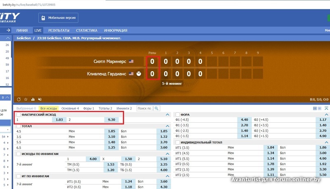The height and width of the screenshot is (189, 330).
Task: Collapse the left sidebar list with top chevron
Action: click(x=8, y=38)
